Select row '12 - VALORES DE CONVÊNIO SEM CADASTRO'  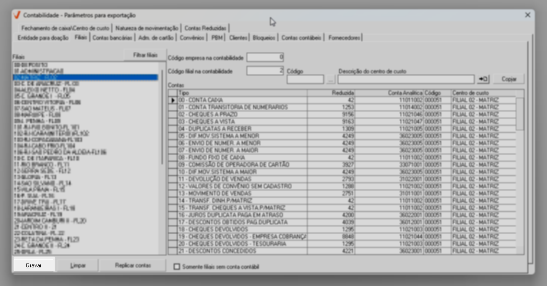tap(342, 186)
